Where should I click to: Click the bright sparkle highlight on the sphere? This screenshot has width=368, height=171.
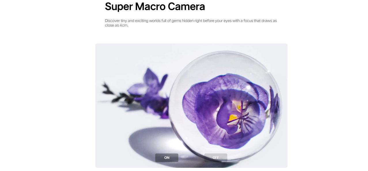(x=248, y=87)
